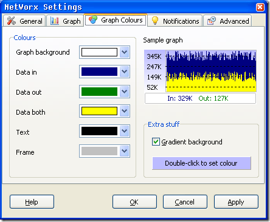The width and height of the screenshot is (270, 222).
Task: Click the yellow Data both swatch
Action: click(x=99, y=111)
